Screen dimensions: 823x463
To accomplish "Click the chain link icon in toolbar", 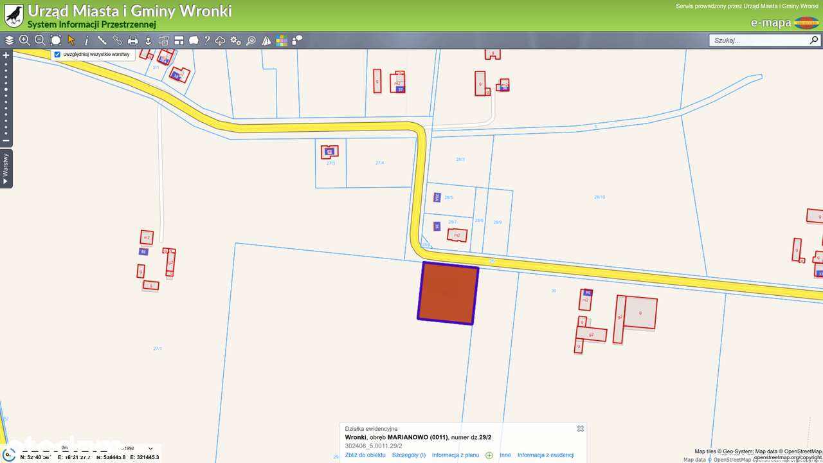I will point(117,40).
